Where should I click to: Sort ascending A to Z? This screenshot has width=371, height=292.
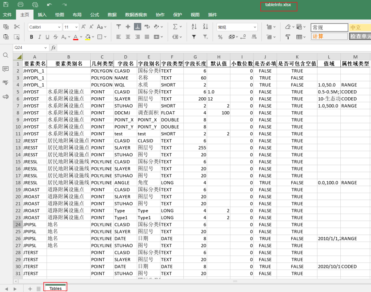click(x=194, y=27)
